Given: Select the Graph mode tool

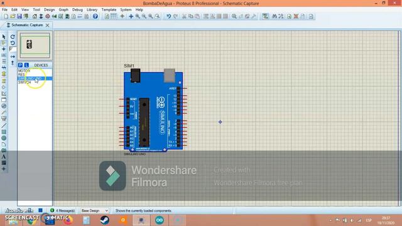Looking at the screenshot, I should click(4, 94).
